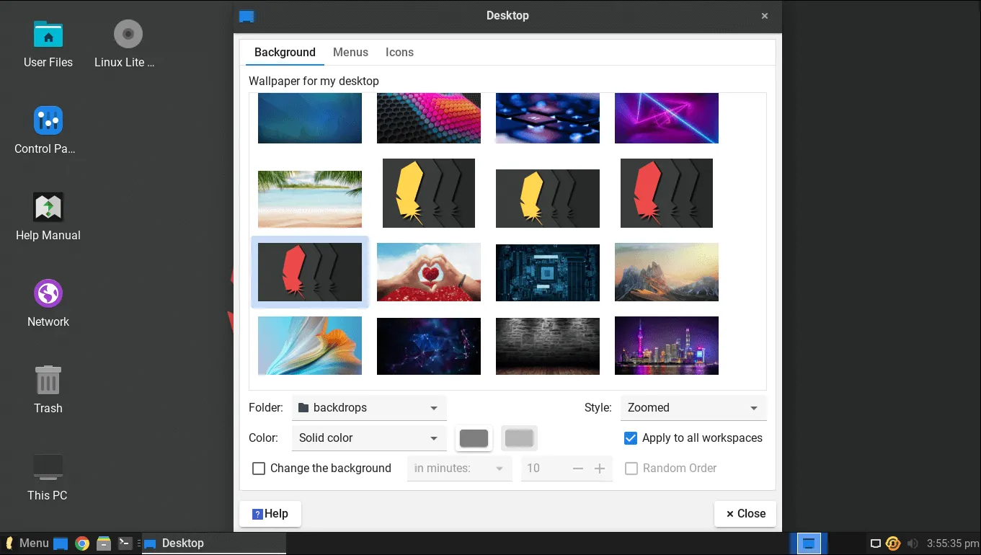Click the update notifier icon in system tray
This screenshot has height=555, width=981.
(892, 543)
